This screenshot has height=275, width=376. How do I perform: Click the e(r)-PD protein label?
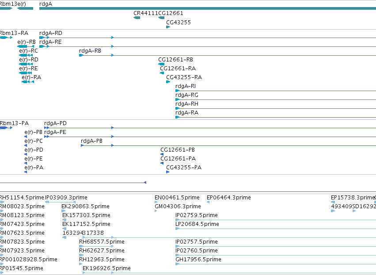click(x=34, y=150)
